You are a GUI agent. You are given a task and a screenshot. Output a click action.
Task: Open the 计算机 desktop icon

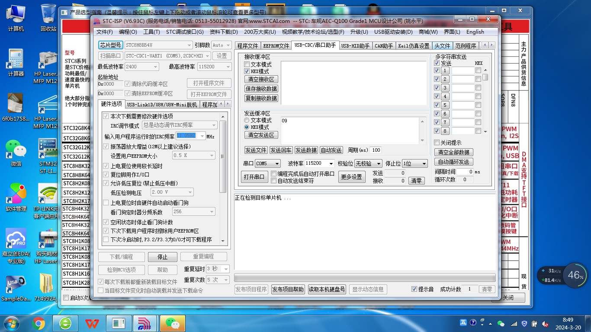[16, 17]
